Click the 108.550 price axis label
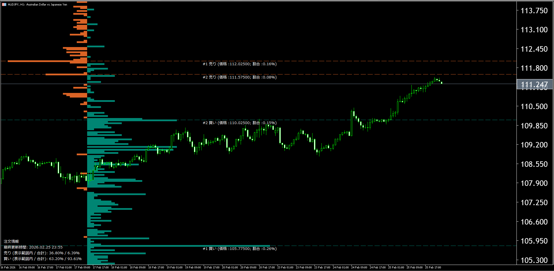The width and height of the screenshot is (554, 271). (534, 164)
